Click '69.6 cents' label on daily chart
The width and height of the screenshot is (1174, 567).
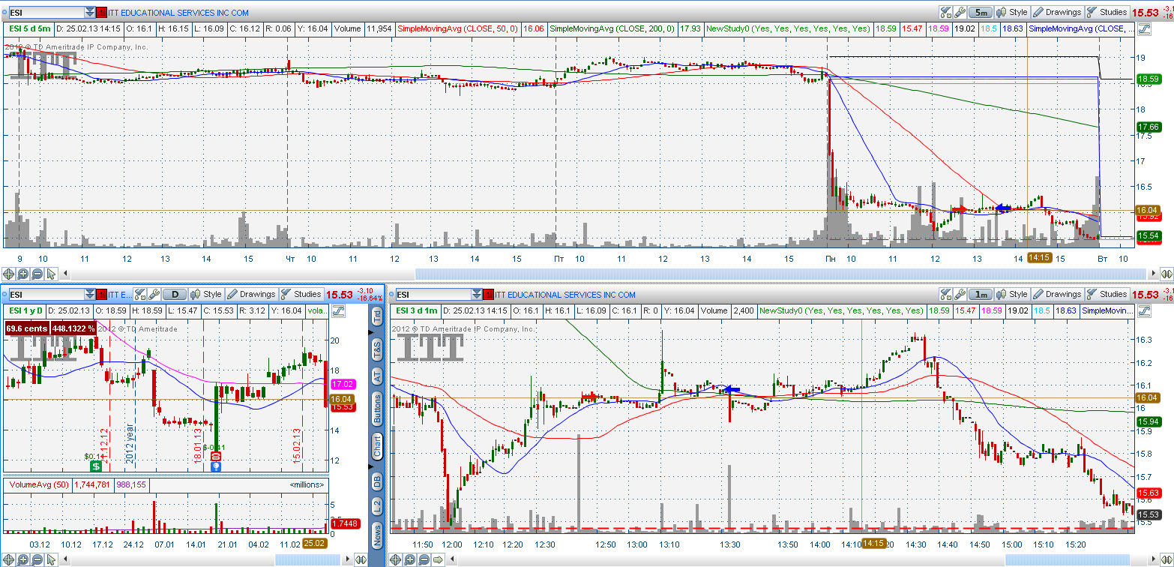coord(28,328)
